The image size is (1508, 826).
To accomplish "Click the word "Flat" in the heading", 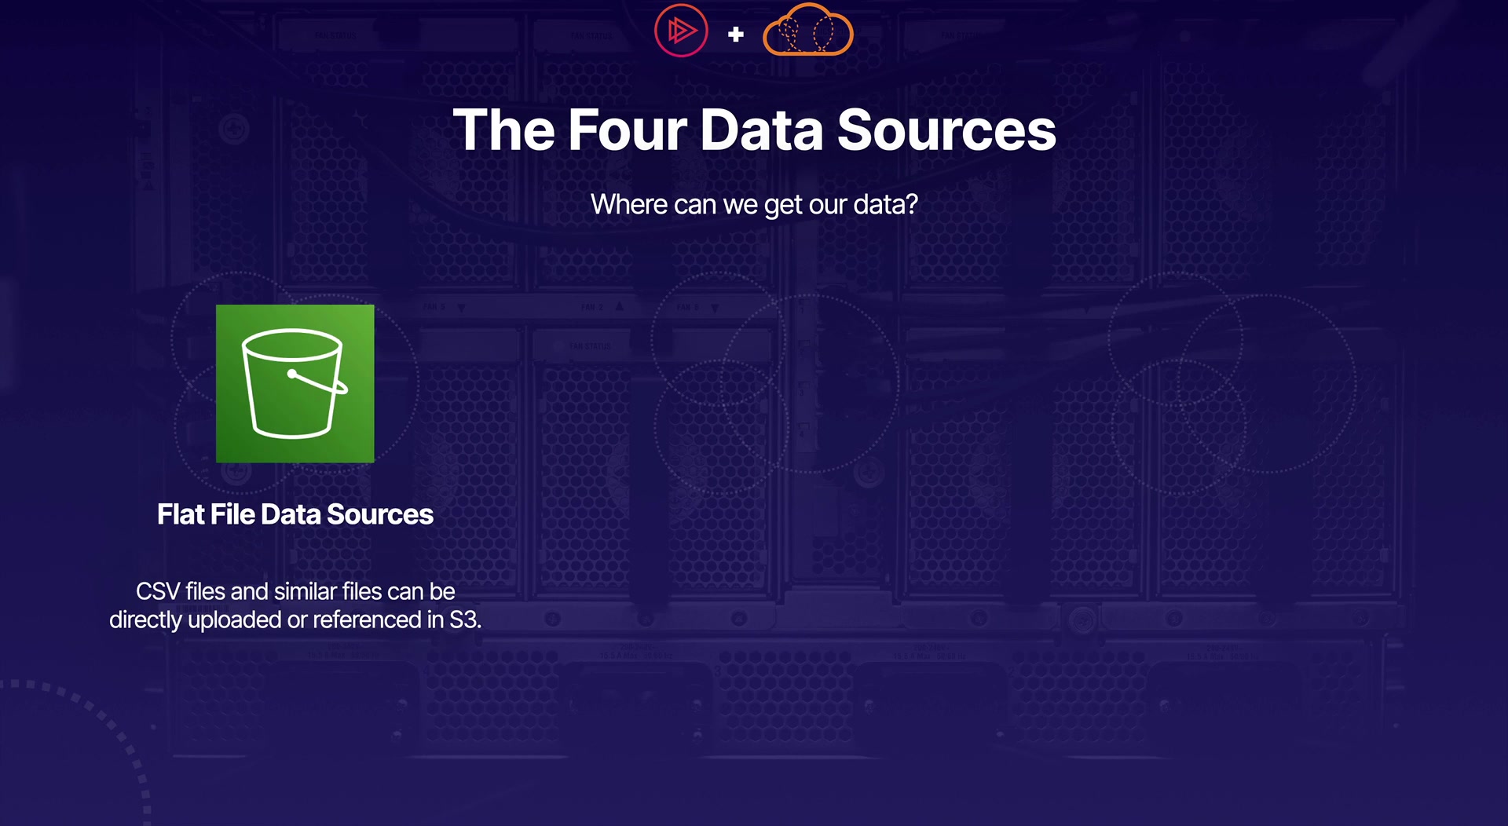I will [x=181, y=514].
